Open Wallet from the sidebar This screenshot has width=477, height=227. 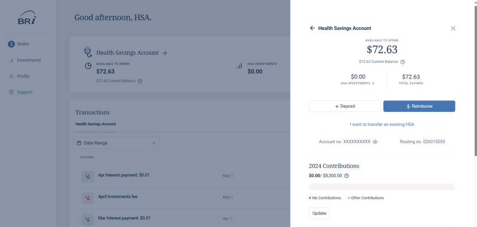click(x=19, y=44)
